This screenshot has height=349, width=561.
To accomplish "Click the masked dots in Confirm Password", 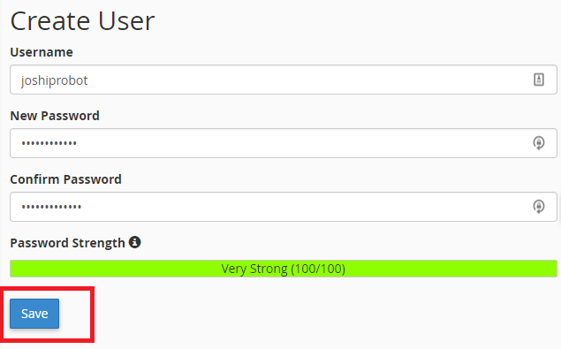I will 51,207.
